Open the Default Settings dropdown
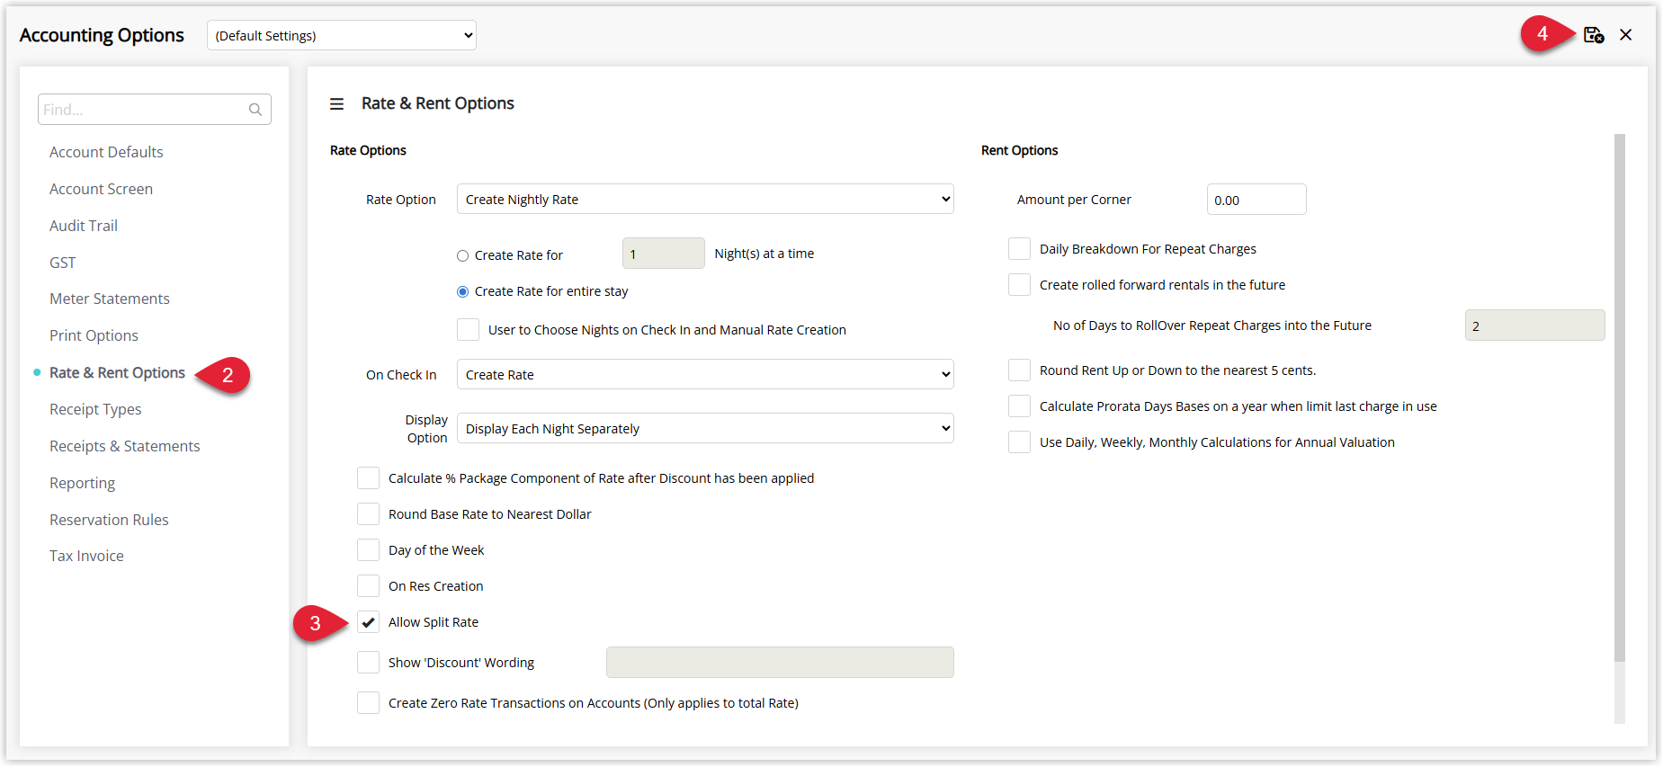1663x767 pixels. 342,36
